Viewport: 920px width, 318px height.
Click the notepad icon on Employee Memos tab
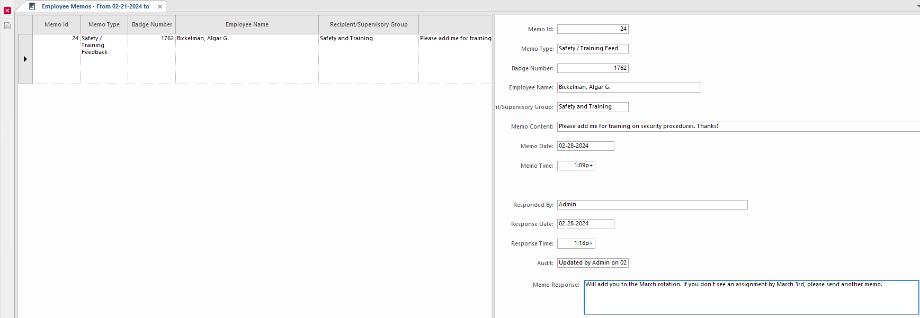[x=32, y=6]
